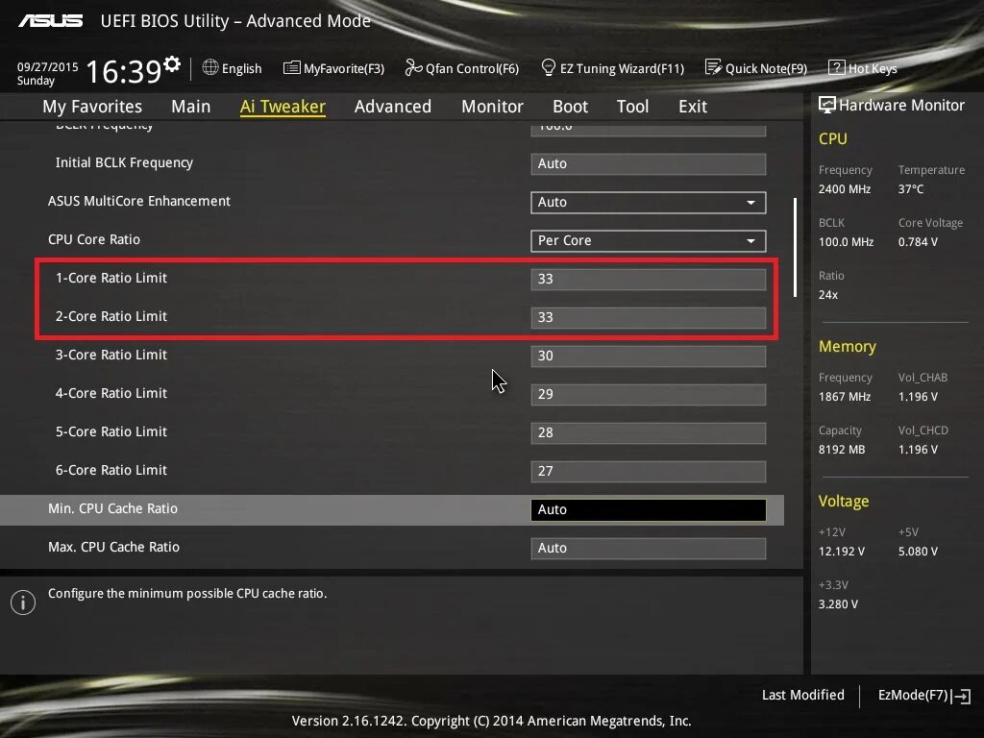Click the CPU Ratio 24x value
Viewport: 984px width, 738px height.
tap(828, 295)
